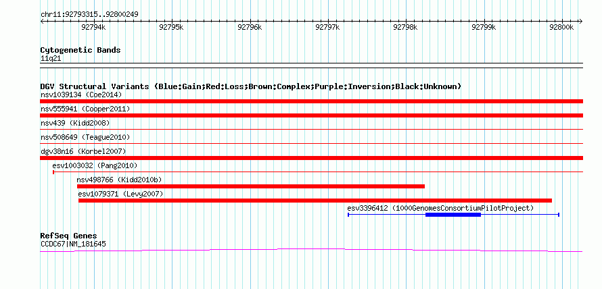The width and height of the screenshot is (602, 289).
Task: Select the 92797k ruler marker
Action: (x=327, y=27)
